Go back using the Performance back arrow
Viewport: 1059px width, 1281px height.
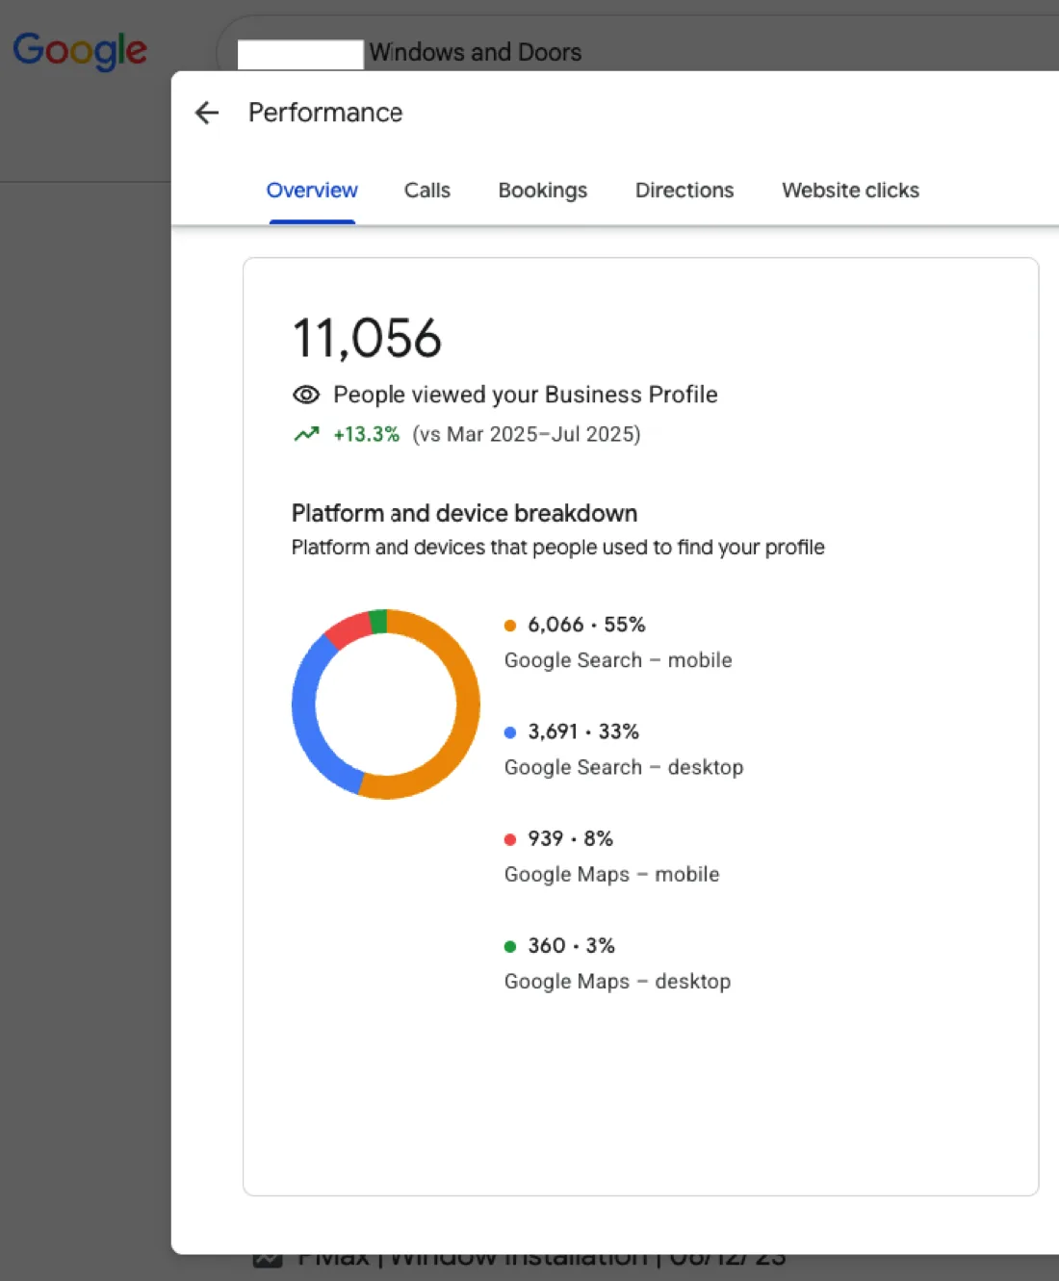(207, 113)
